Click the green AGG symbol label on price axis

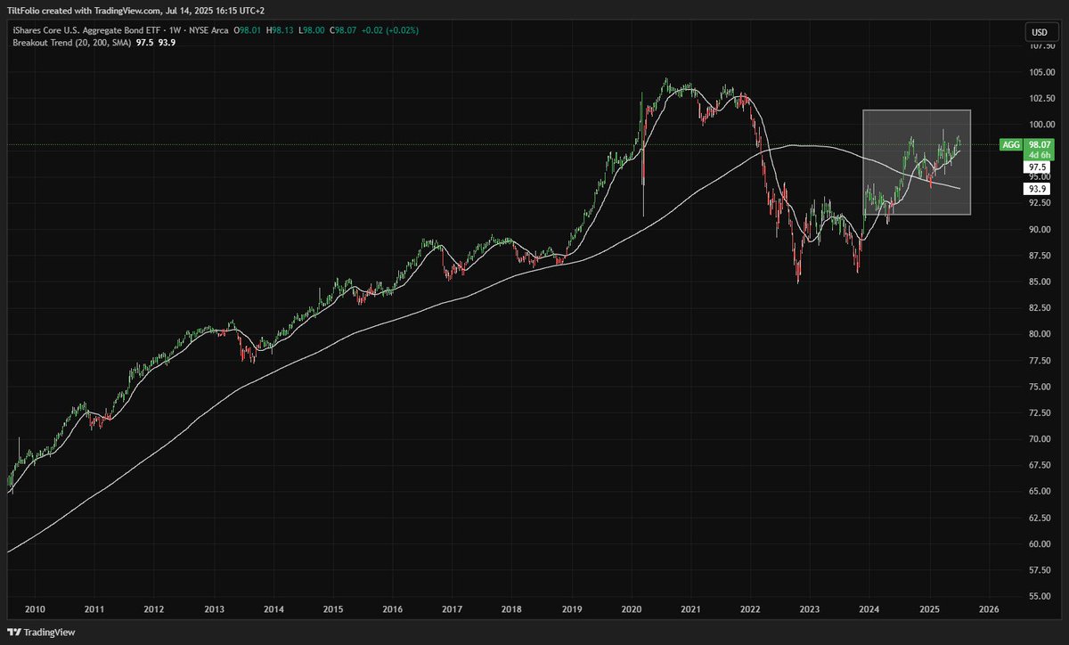(x=1011, y=143)
